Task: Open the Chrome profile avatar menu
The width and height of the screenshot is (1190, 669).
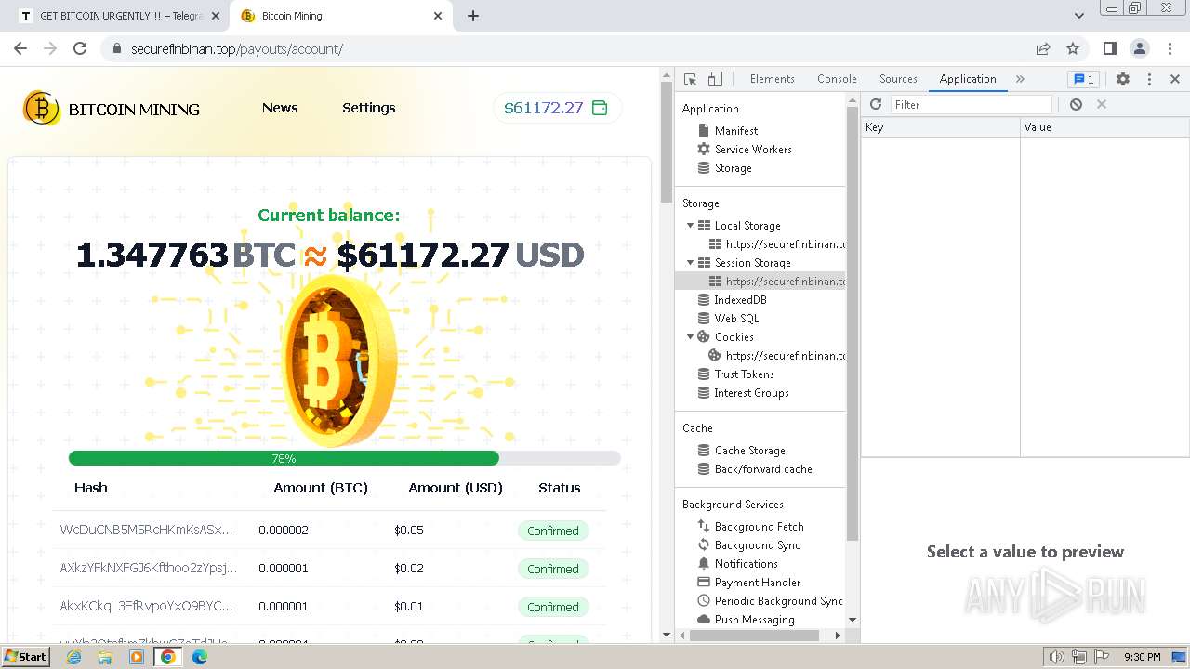Action: coord(1139,48)
